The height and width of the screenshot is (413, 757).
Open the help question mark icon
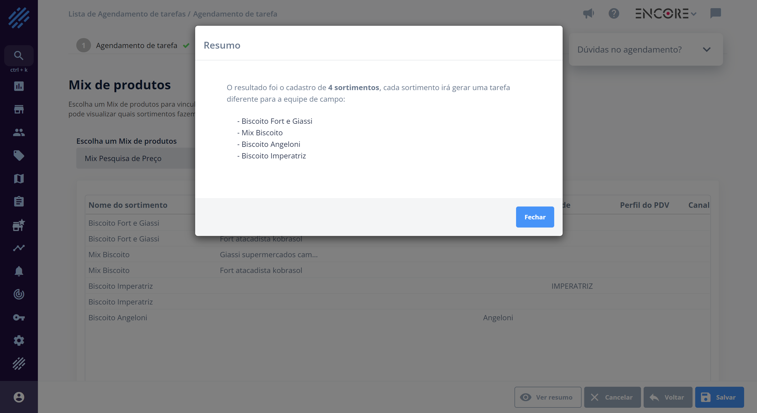[614, 13]
